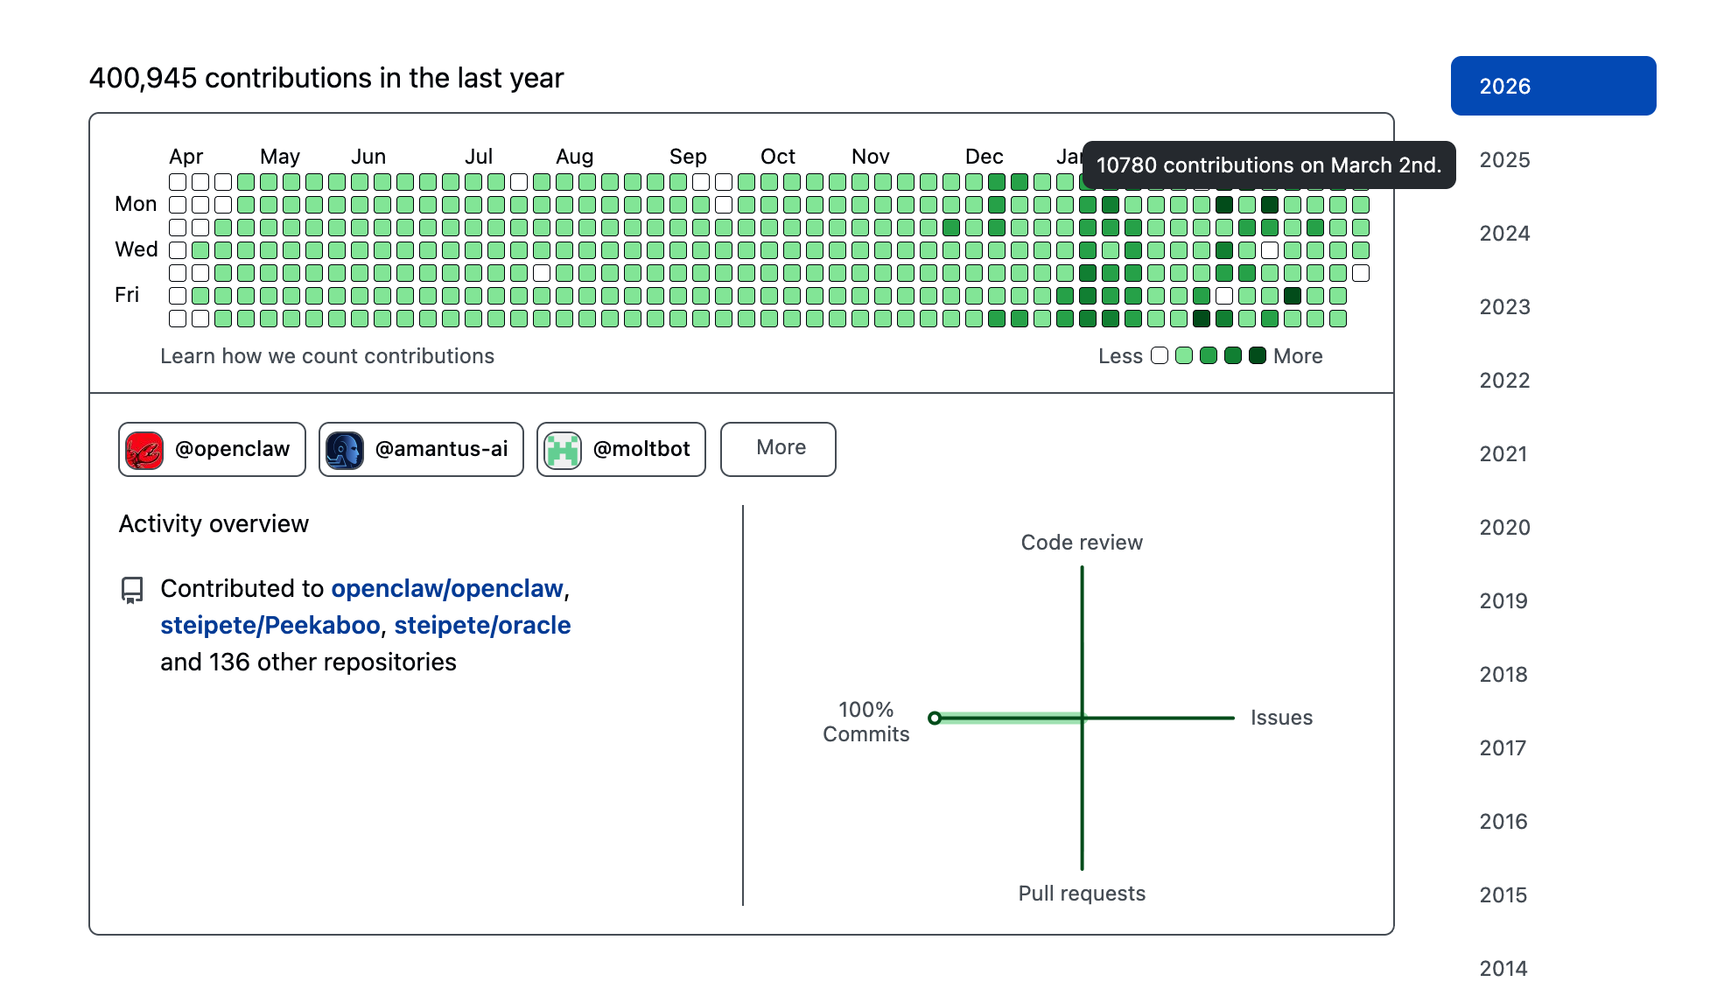Open the steipete/Peekaboo repository link
Screen dimensions: 1724x989
270,626
